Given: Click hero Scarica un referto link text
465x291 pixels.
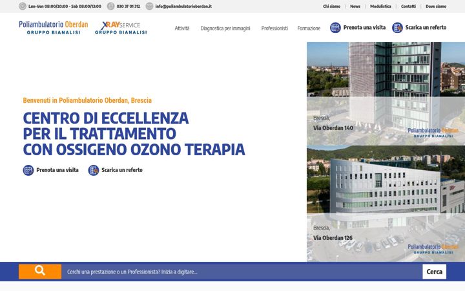Looking at the screenshot, I should pos(122,170).
